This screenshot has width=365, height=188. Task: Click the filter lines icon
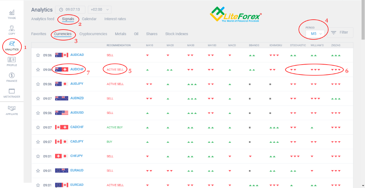(x=334, y=32)
